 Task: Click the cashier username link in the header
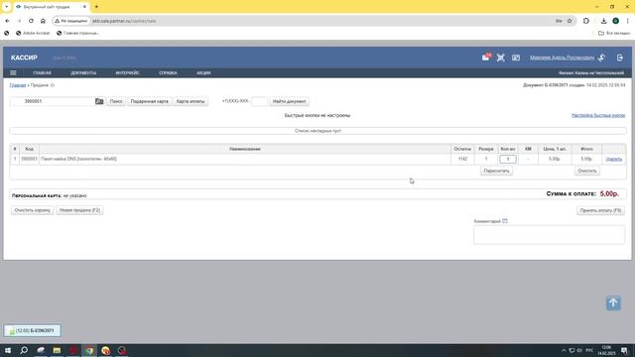[x=562, y=58]
